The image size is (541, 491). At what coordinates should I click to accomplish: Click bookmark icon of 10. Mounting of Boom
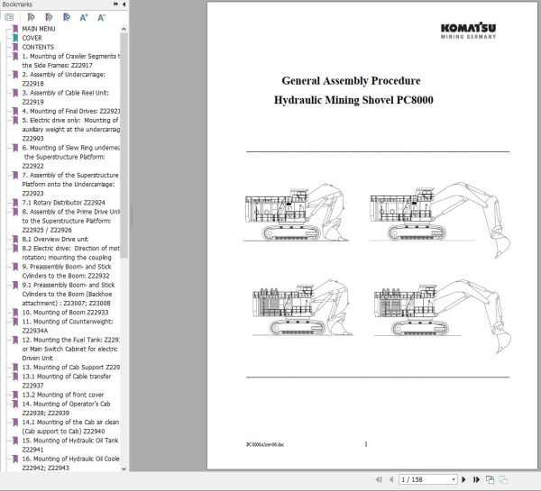pyautogui.click(x=15, y=313)
